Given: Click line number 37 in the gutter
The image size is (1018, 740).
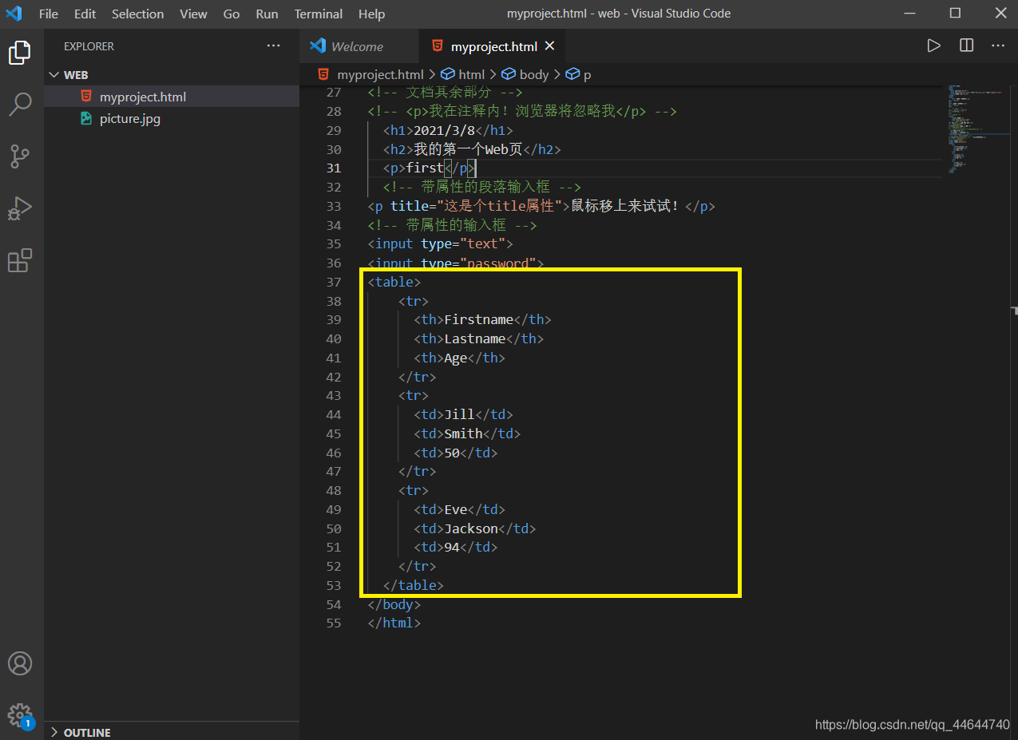Looking at the screenshot, I should click(x=334, y=282).
